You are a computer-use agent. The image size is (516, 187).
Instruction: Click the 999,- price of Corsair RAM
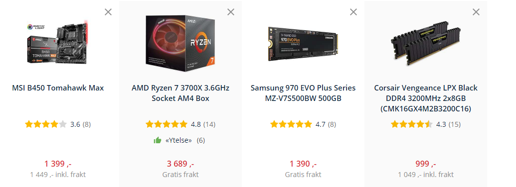click(426, 164)
